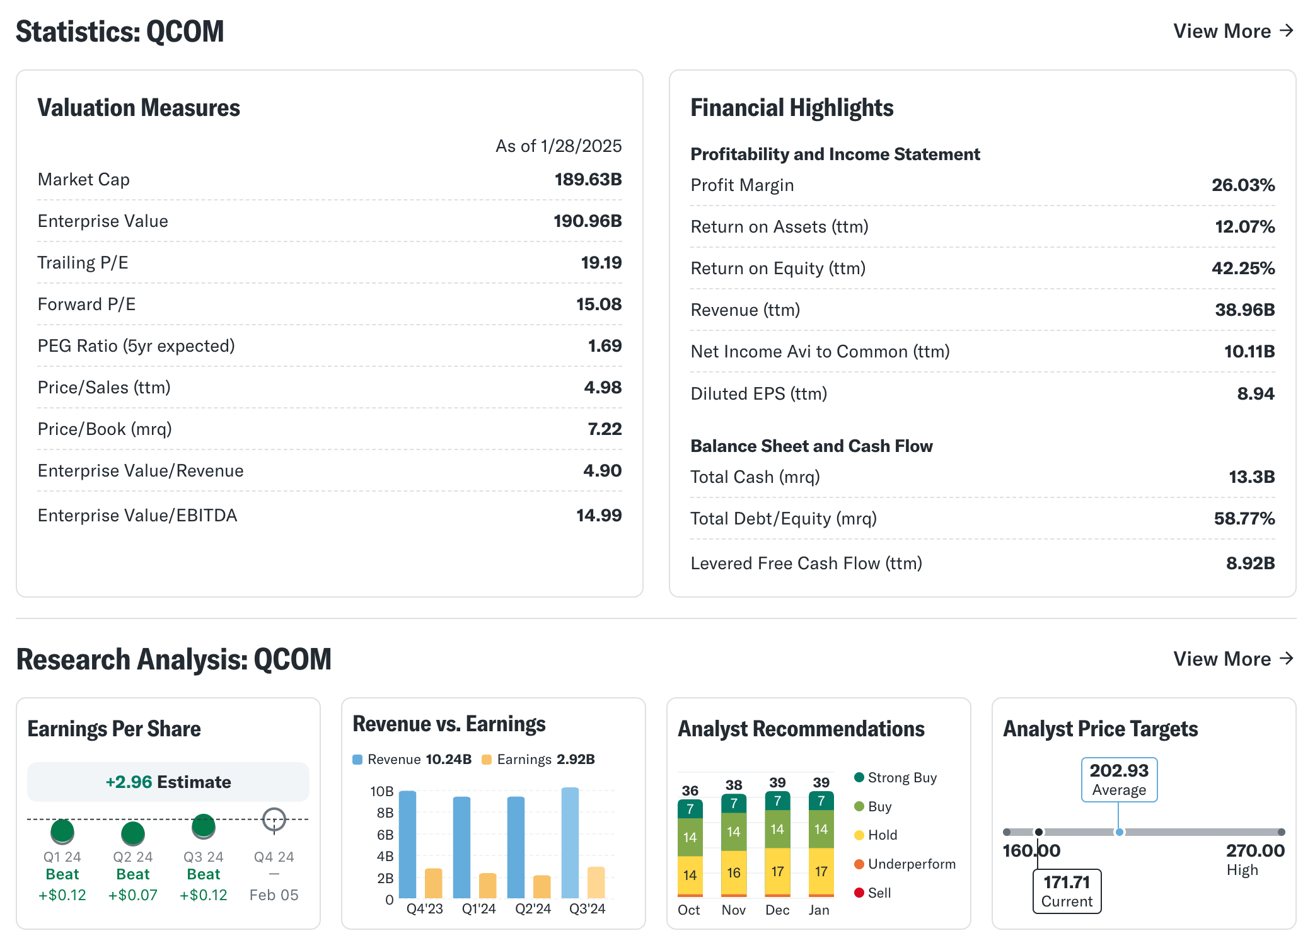Click the Q1 24 green earnings beat dot
The image size is (1315, 938).
pyautogui.click(x=62, y=831)
